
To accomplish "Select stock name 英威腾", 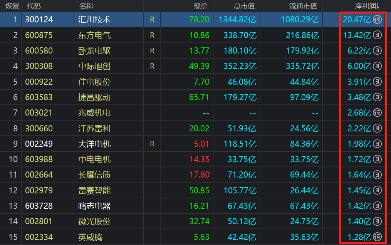I will coord(90,237).
